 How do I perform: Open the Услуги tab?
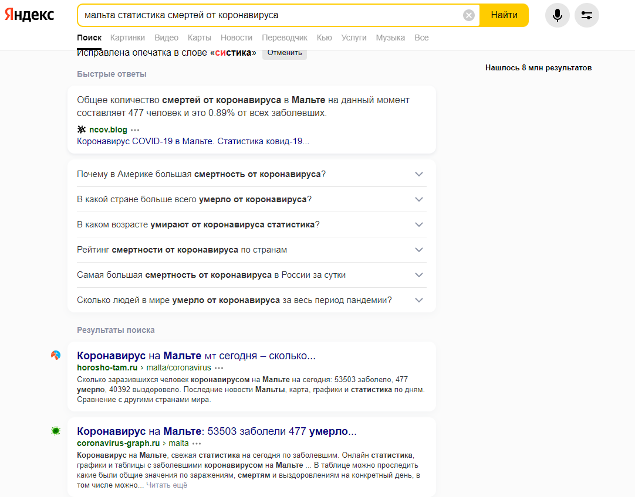click(x=354, y=38)
